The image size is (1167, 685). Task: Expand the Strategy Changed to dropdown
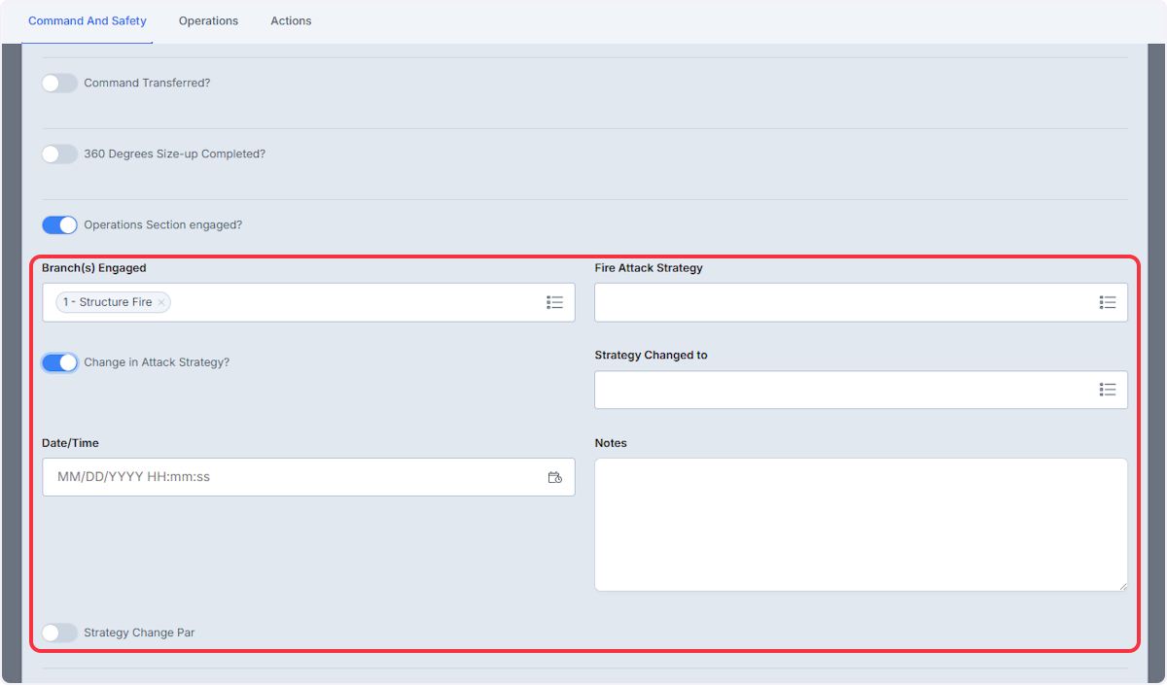(x=861, y=390)
